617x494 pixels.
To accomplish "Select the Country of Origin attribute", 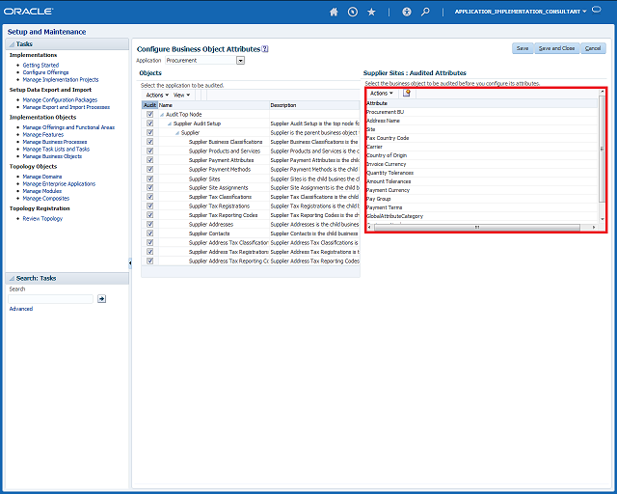I will coord(482,155).
